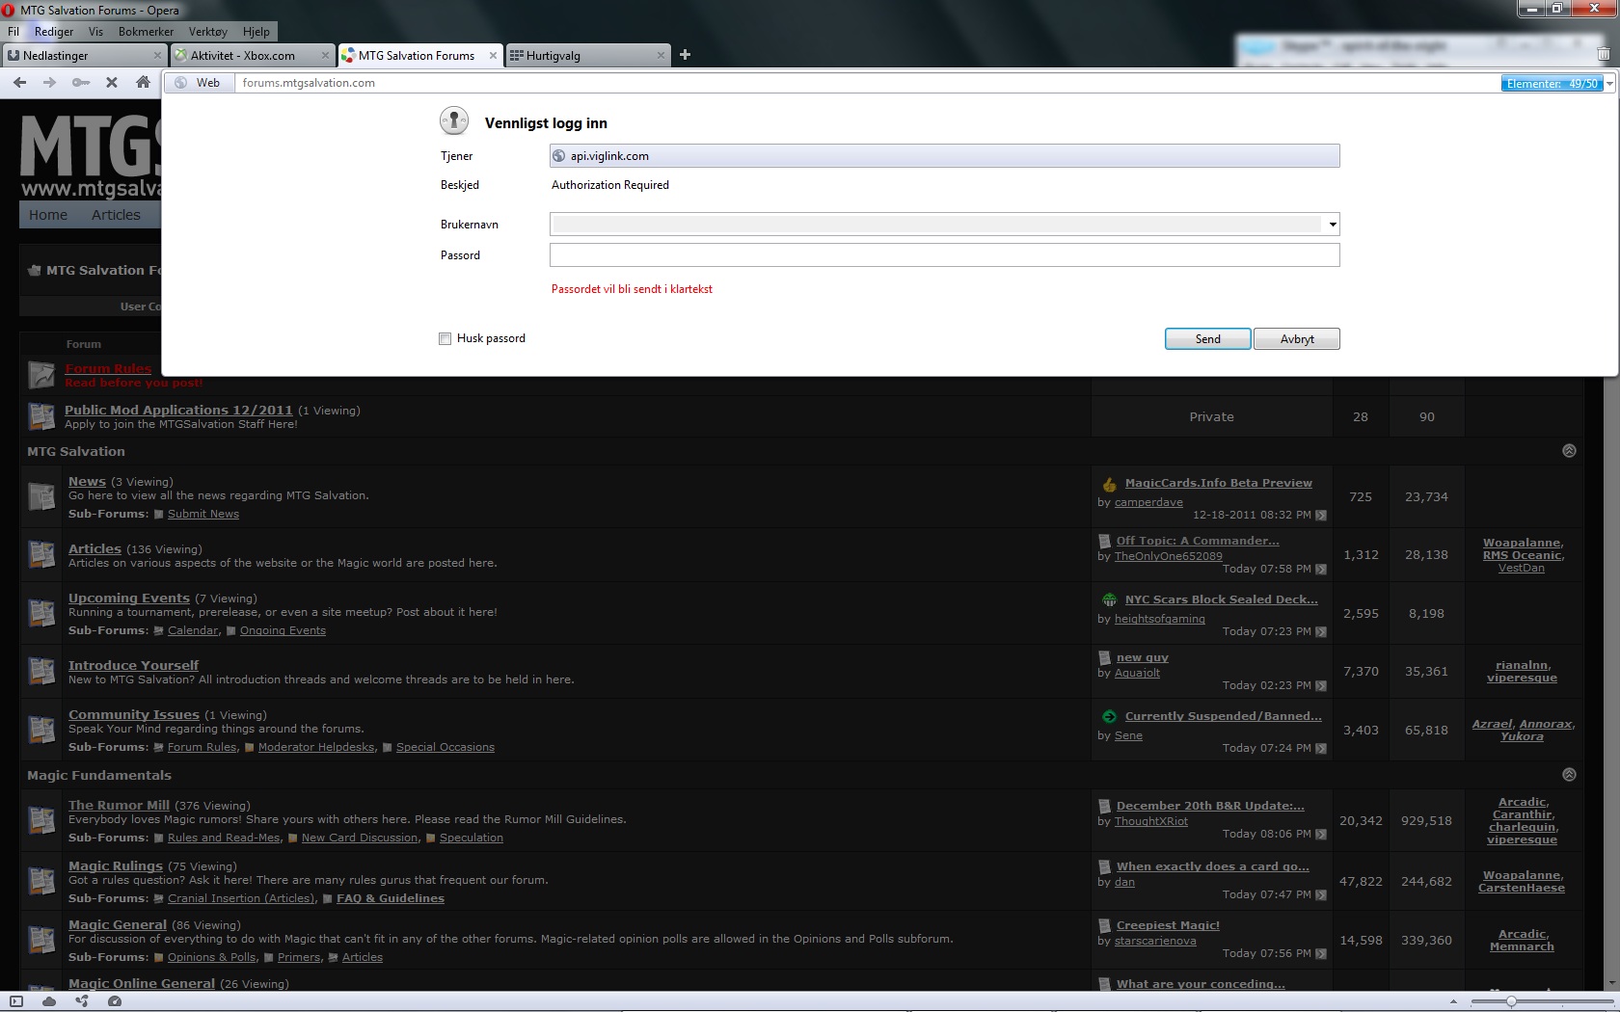Open the Magic Rulings forum link
This screenshot has height=1012, width=1620.
[x=116, y=866]
